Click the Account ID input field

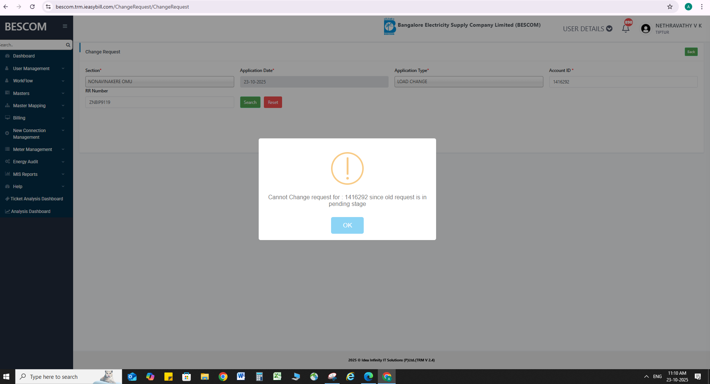tap(623, 82)
